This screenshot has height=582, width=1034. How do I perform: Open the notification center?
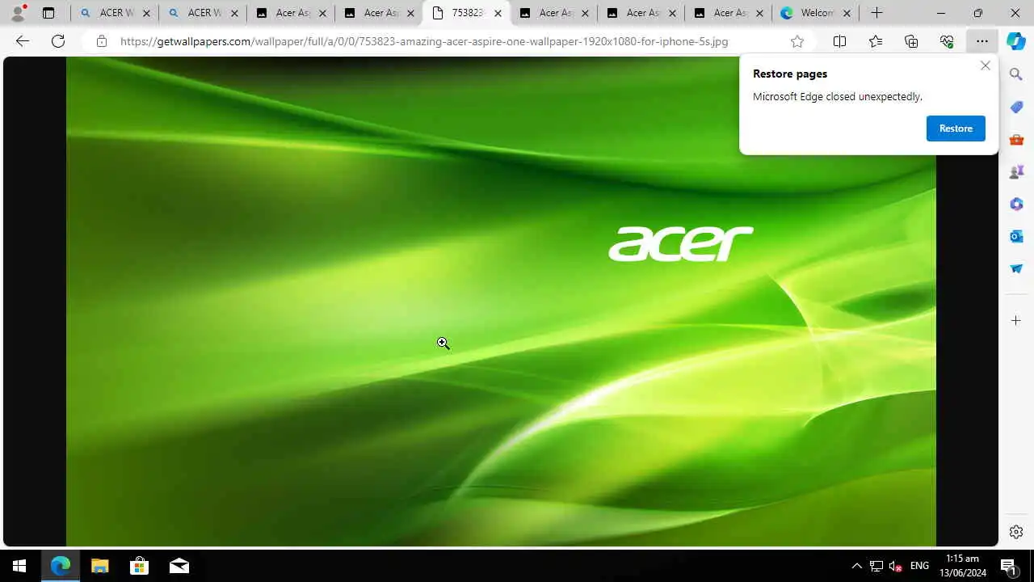tap(1008, 566)
